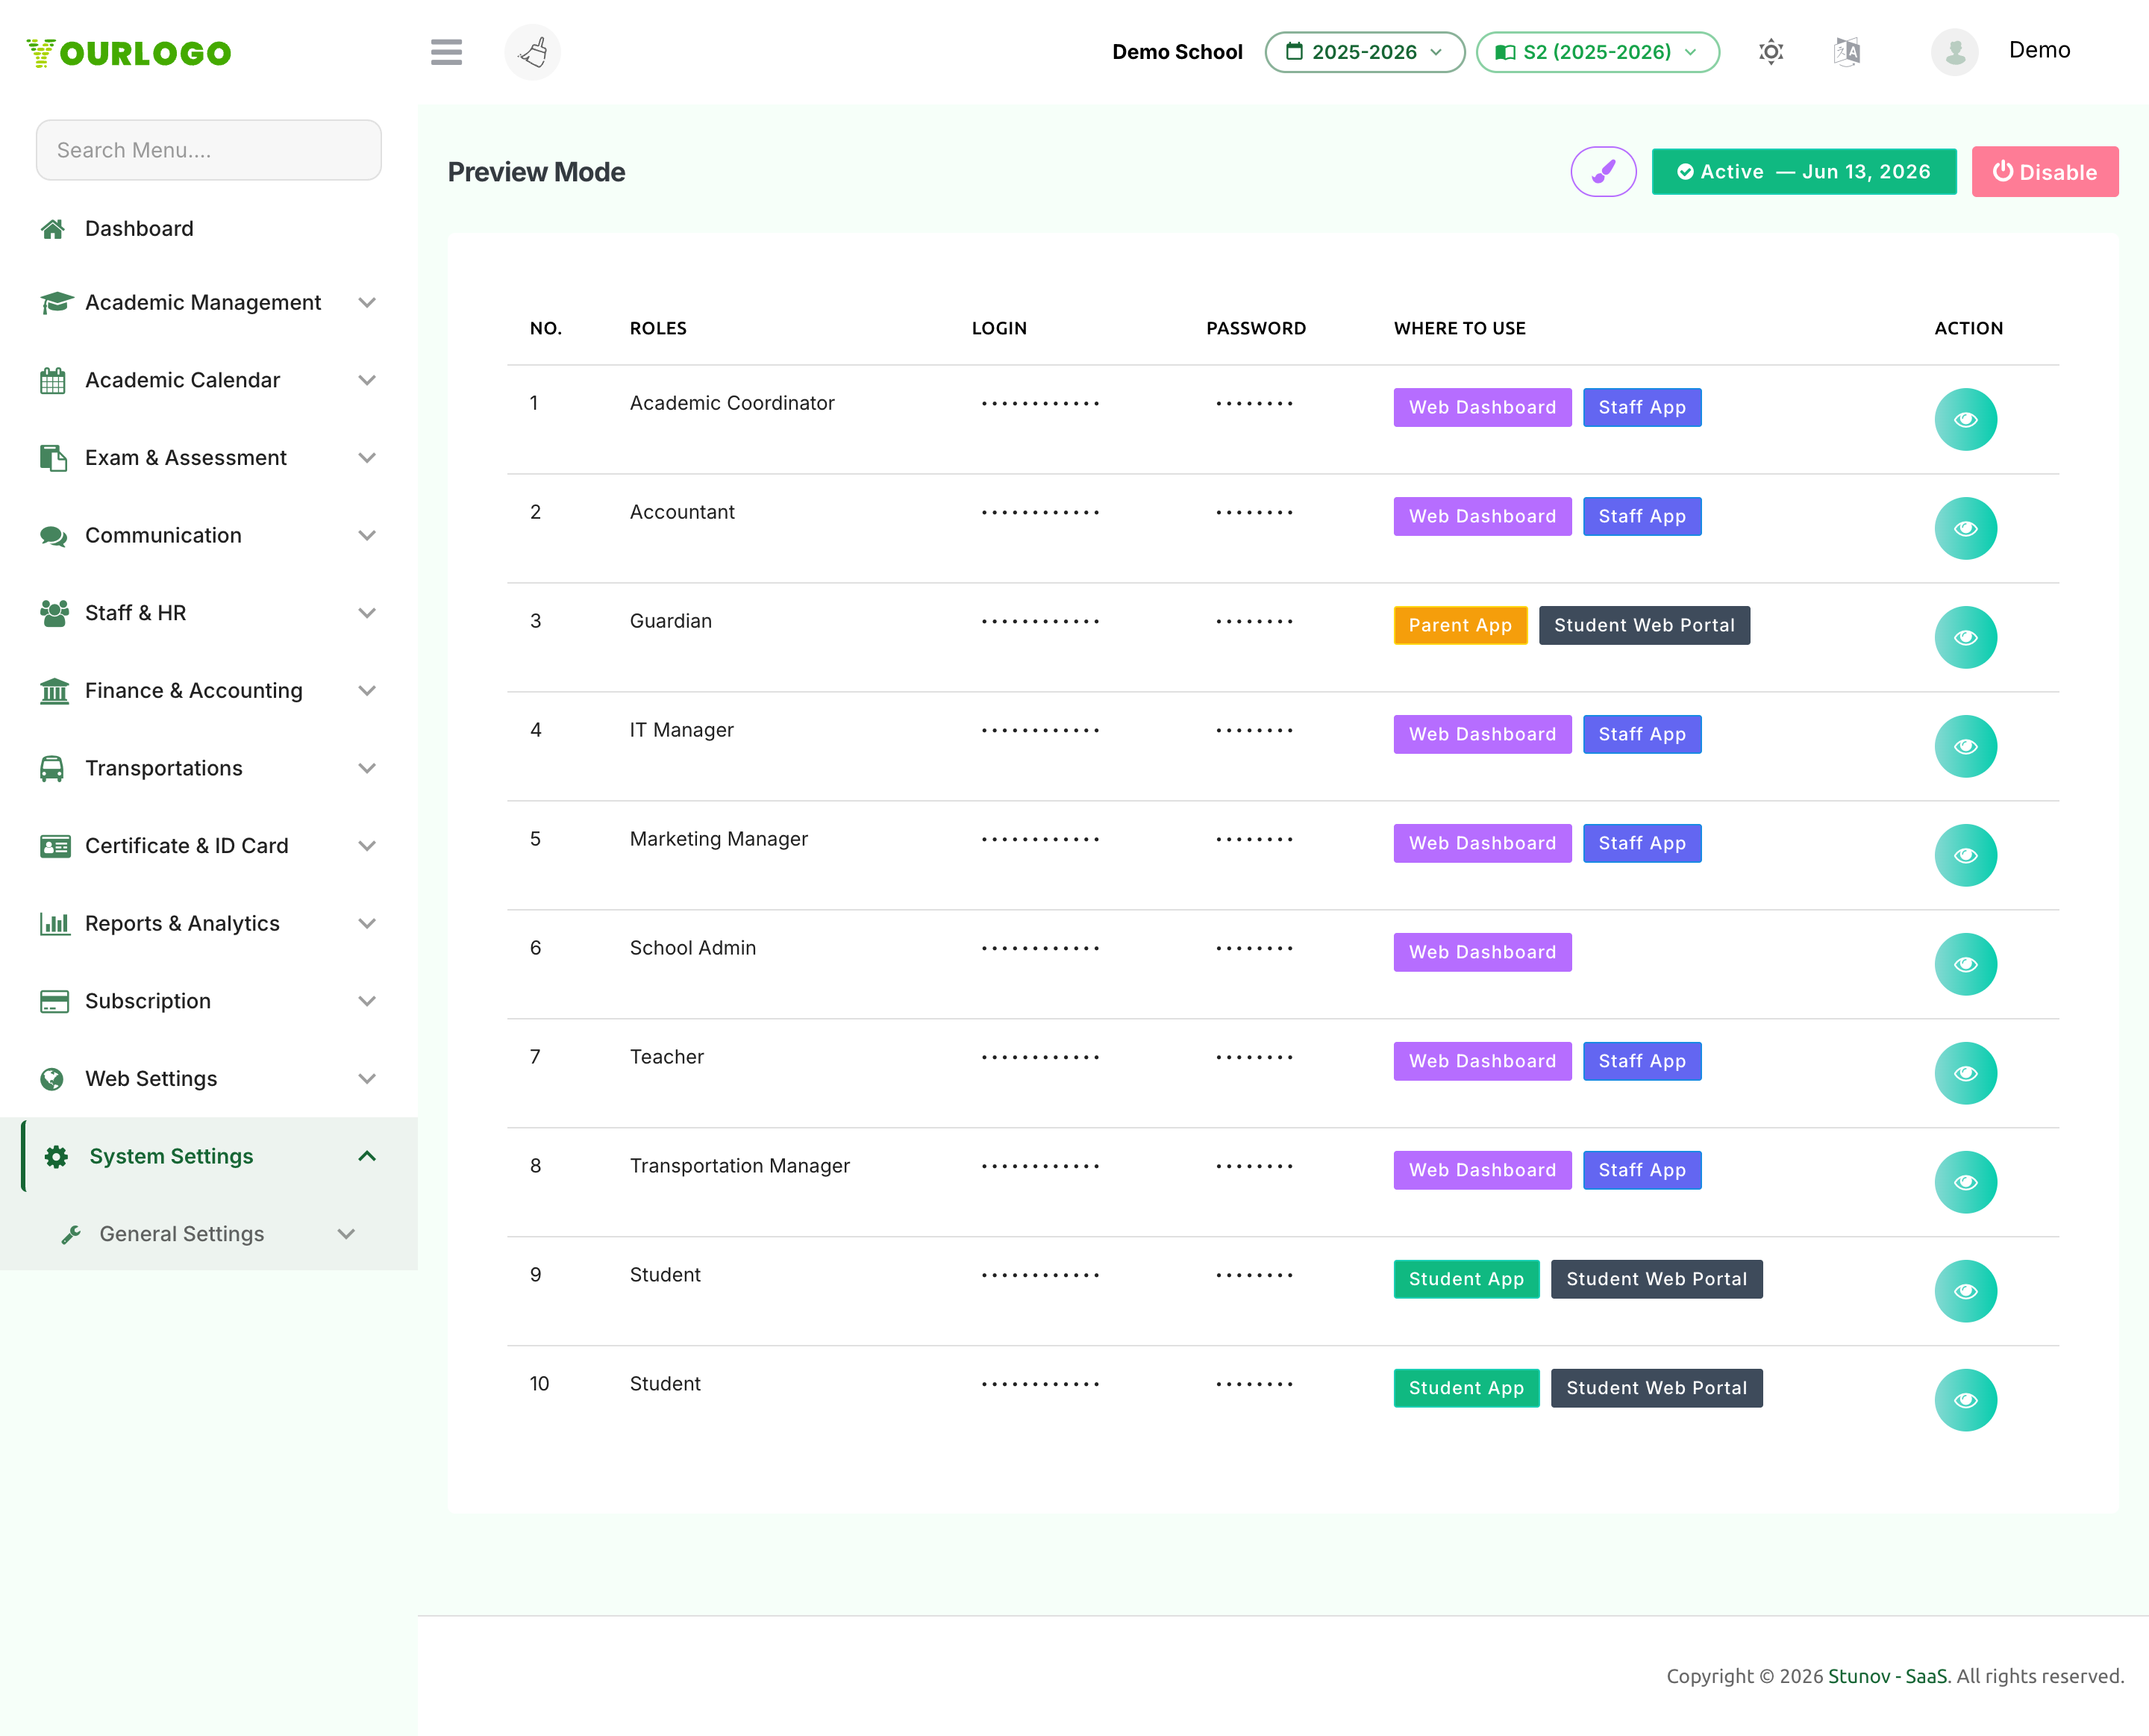2149x1736 pixels.
Task: Expand Academic Calendar chevron
Action: [x=367, y=380]
